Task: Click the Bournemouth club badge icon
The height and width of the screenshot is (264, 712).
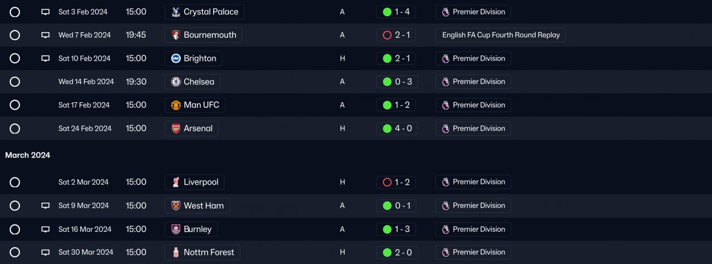Action: tap(176, 35)
